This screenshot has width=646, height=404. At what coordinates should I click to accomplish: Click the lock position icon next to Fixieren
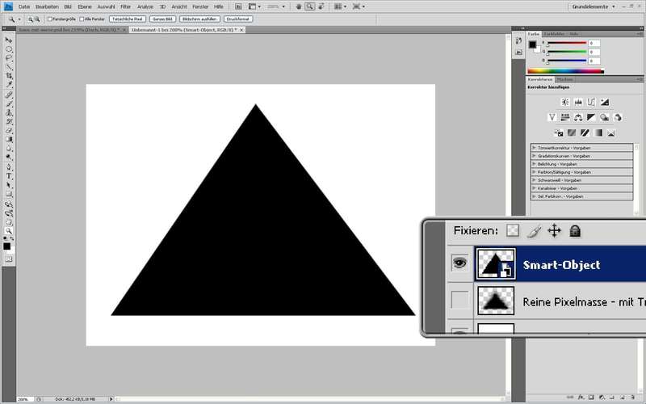(x=554, y=231)
